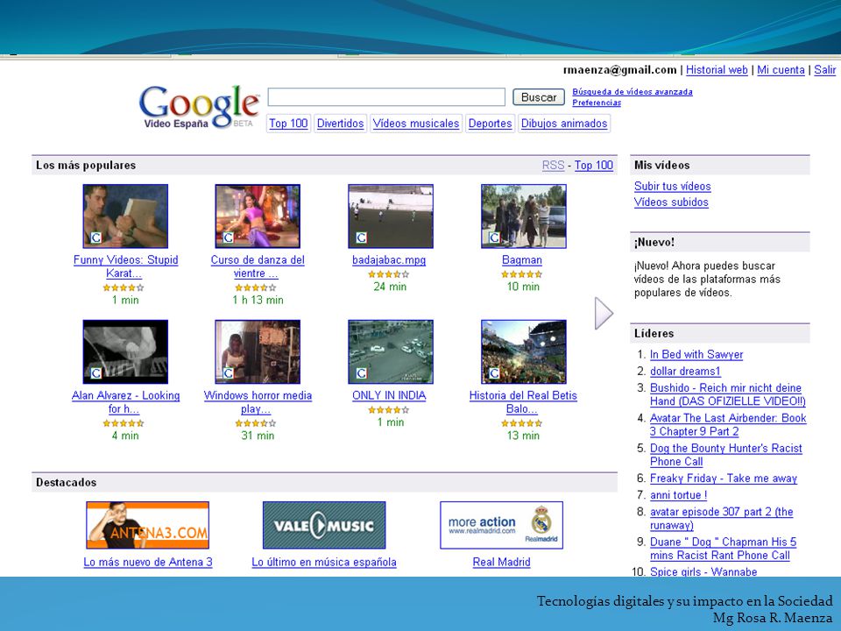
Task: Open Lo último en música española link
Action: (x=324, y=563)
